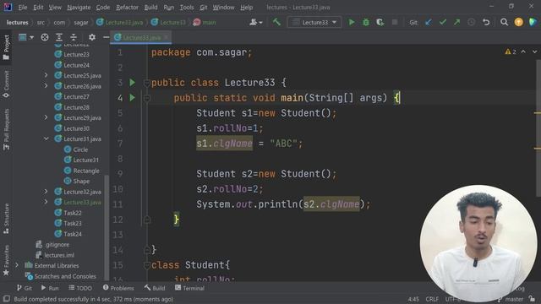Open the Commit tool window sidebar
541x304 pixels.
[6, 84]
